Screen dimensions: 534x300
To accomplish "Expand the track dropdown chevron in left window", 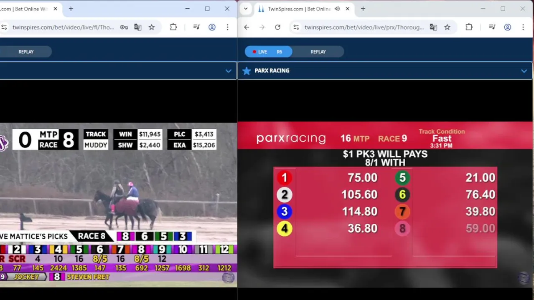I will click(228, 71).
